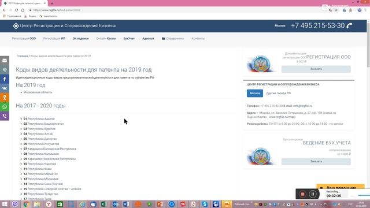Select the Москва tab in contacts block
The width and height of the screenshot is (370, 208).
point(255,93)
